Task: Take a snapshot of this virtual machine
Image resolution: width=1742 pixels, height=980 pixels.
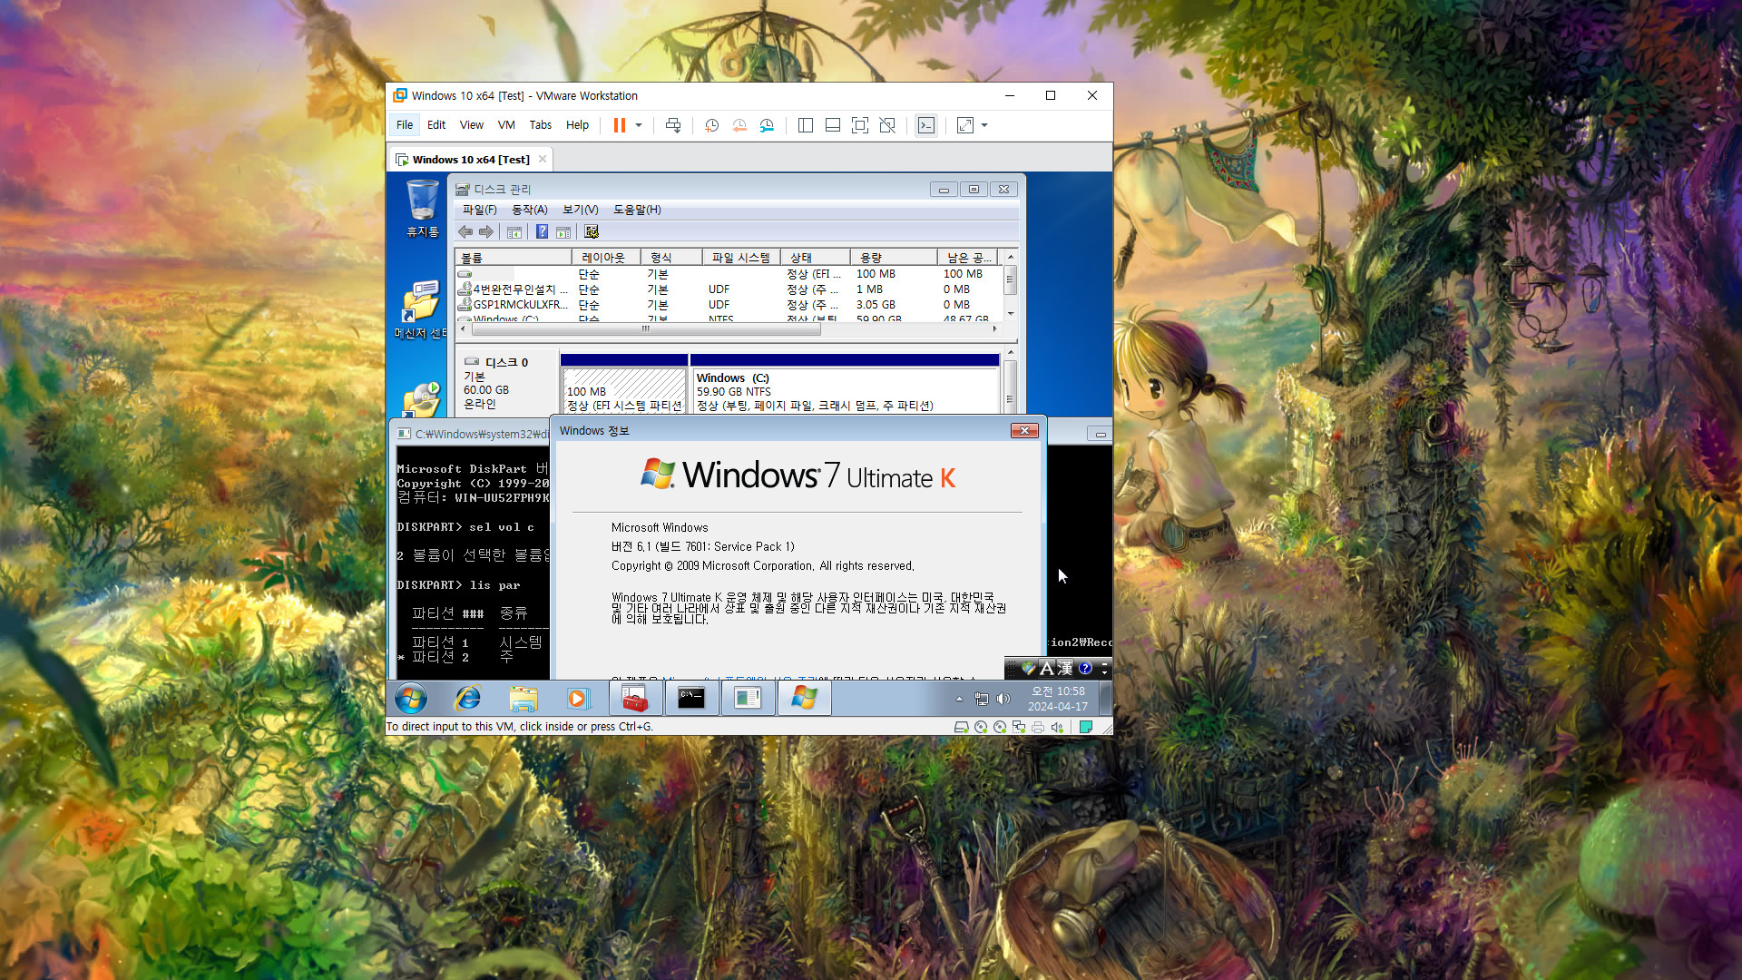Action: coord(712,125)
